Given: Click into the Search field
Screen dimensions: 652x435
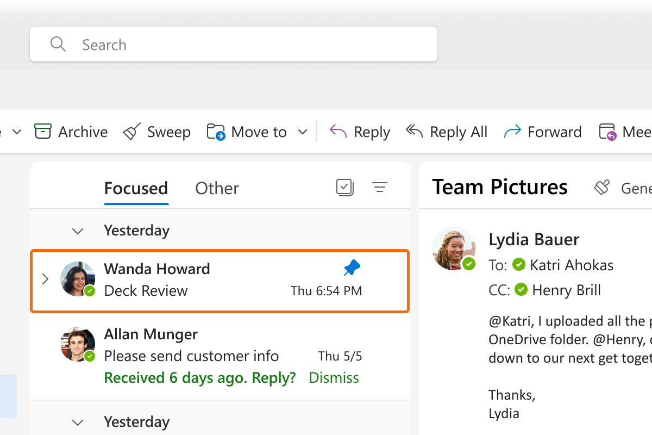Looking at the screenshot, I should pyautogui.click(x=244, y=45).
